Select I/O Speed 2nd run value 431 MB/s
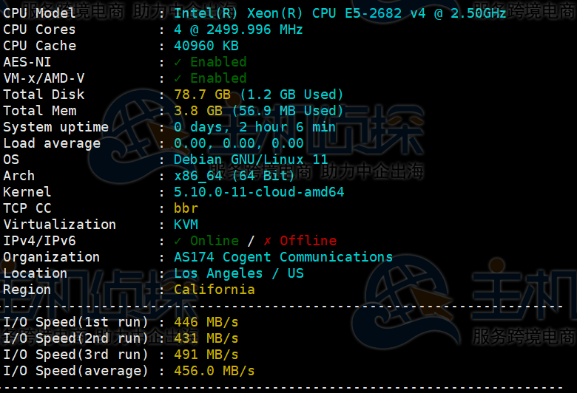 pos(206,338)
